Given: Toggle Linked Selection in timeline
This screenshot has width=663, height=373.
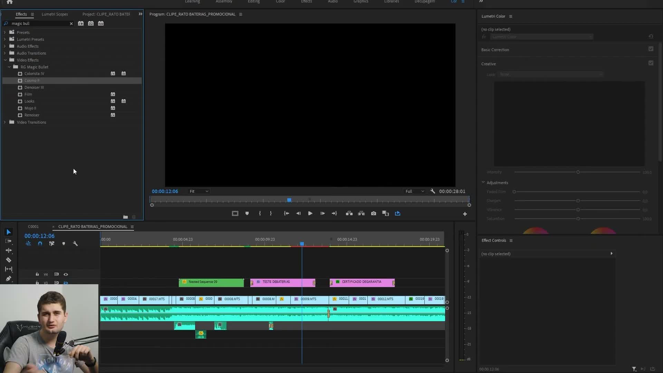Looking at the screenshot, I should point(52,243).
